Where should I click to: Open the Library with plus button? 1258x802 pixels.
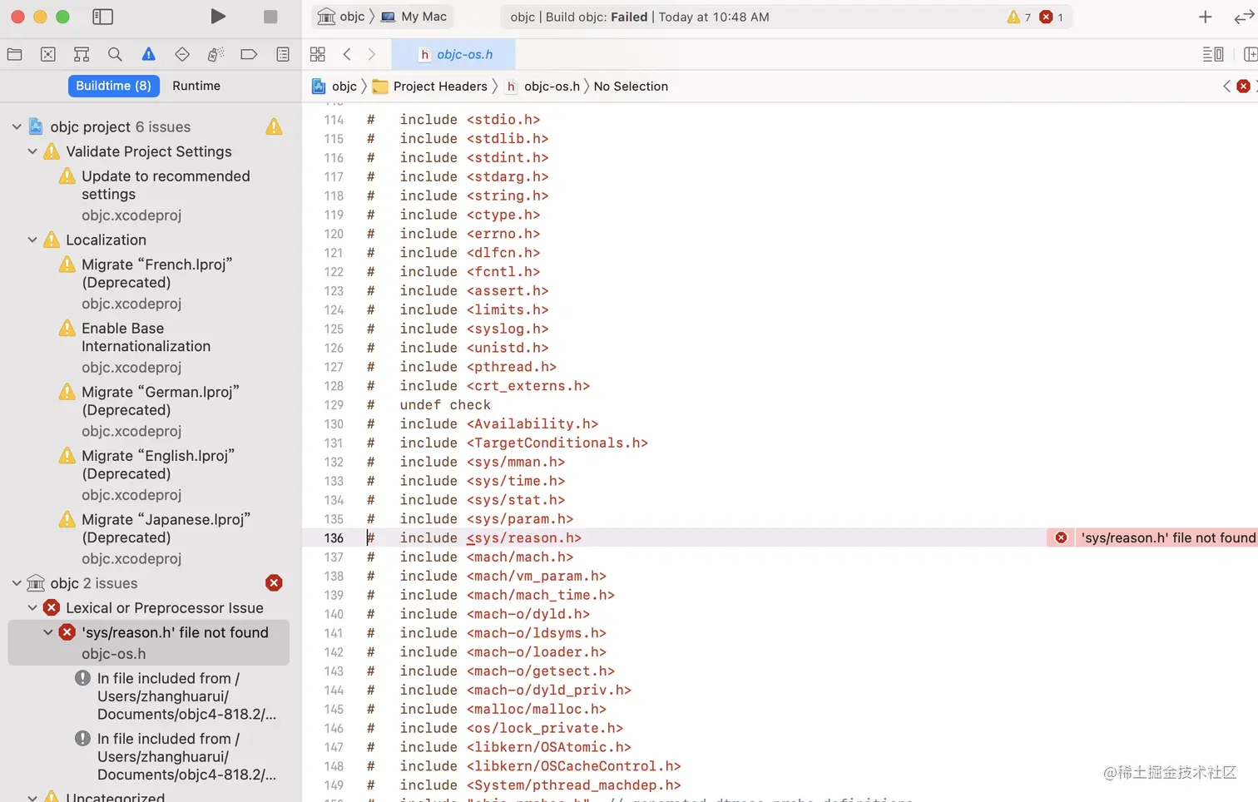tap(1205, 17)
